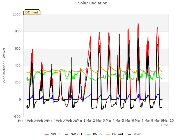Toggle Rnet series via legend label
The height and width of the screenshot is (140, 186).
pyautogui.click(x=137, y=134)
